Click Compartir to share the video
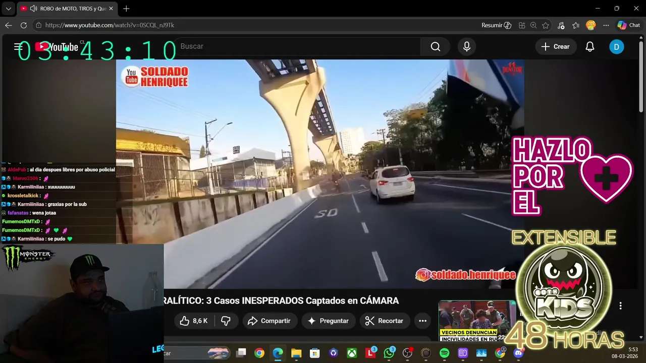 269,321
